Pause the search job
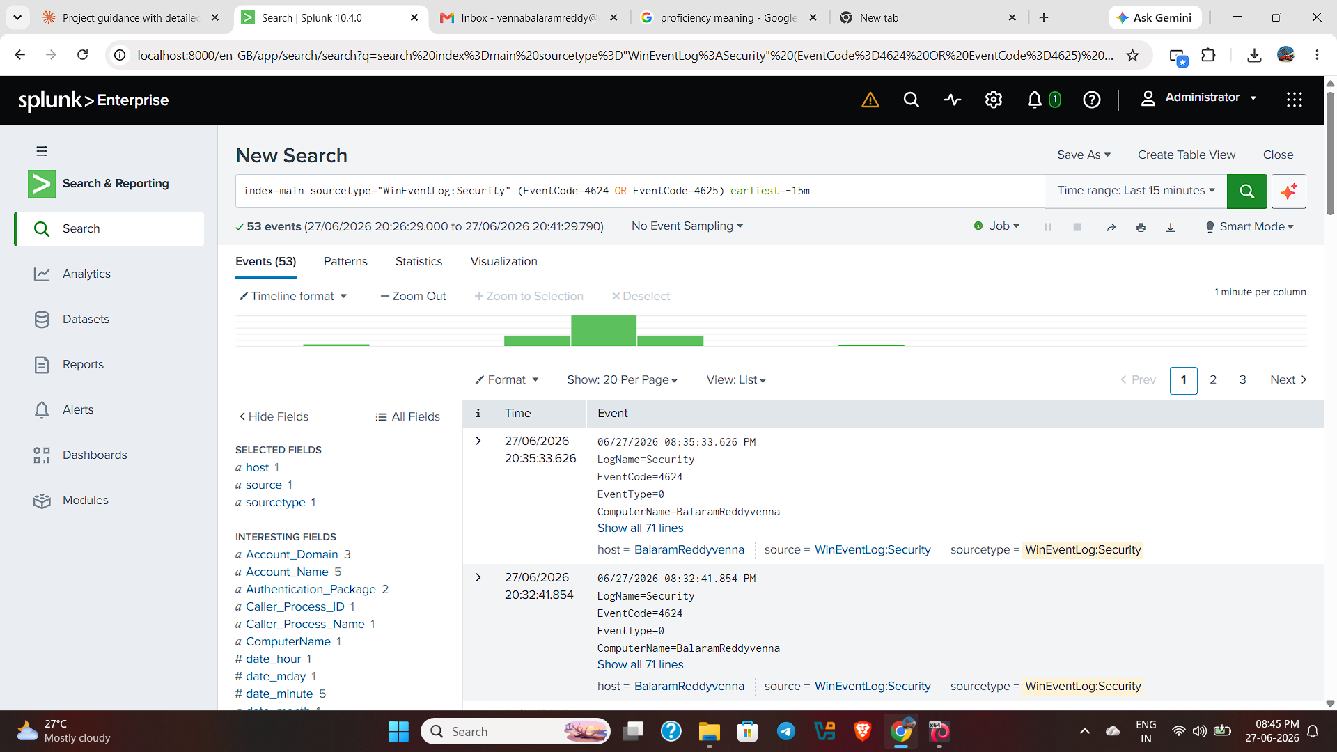Screen dimensions: 1337x752 (x=1048, y=227)
